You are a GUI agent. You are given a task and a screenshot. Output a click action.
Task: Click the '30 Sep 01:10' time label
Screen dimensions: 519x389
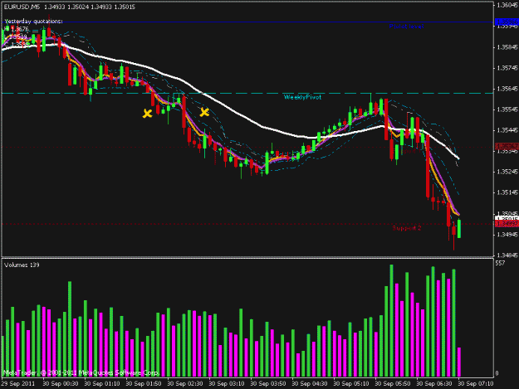[x=102, y=384]
